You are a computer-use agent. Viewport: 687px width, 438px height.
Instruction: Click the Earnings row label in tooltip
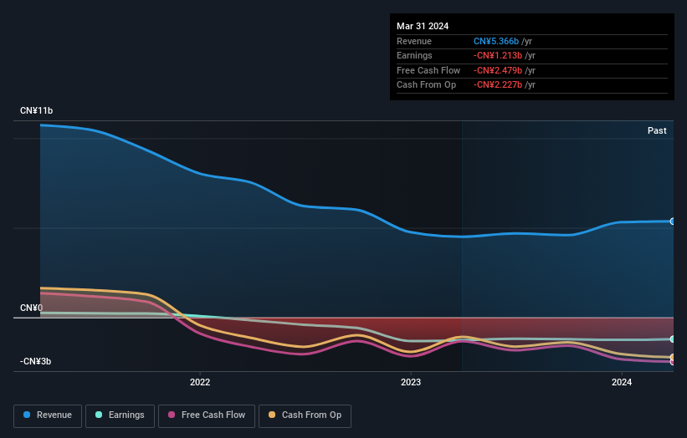click(x=414, y=55)
